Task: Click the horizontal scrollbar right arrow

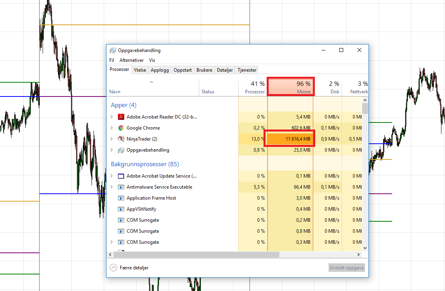Action: tap(359, 254)
